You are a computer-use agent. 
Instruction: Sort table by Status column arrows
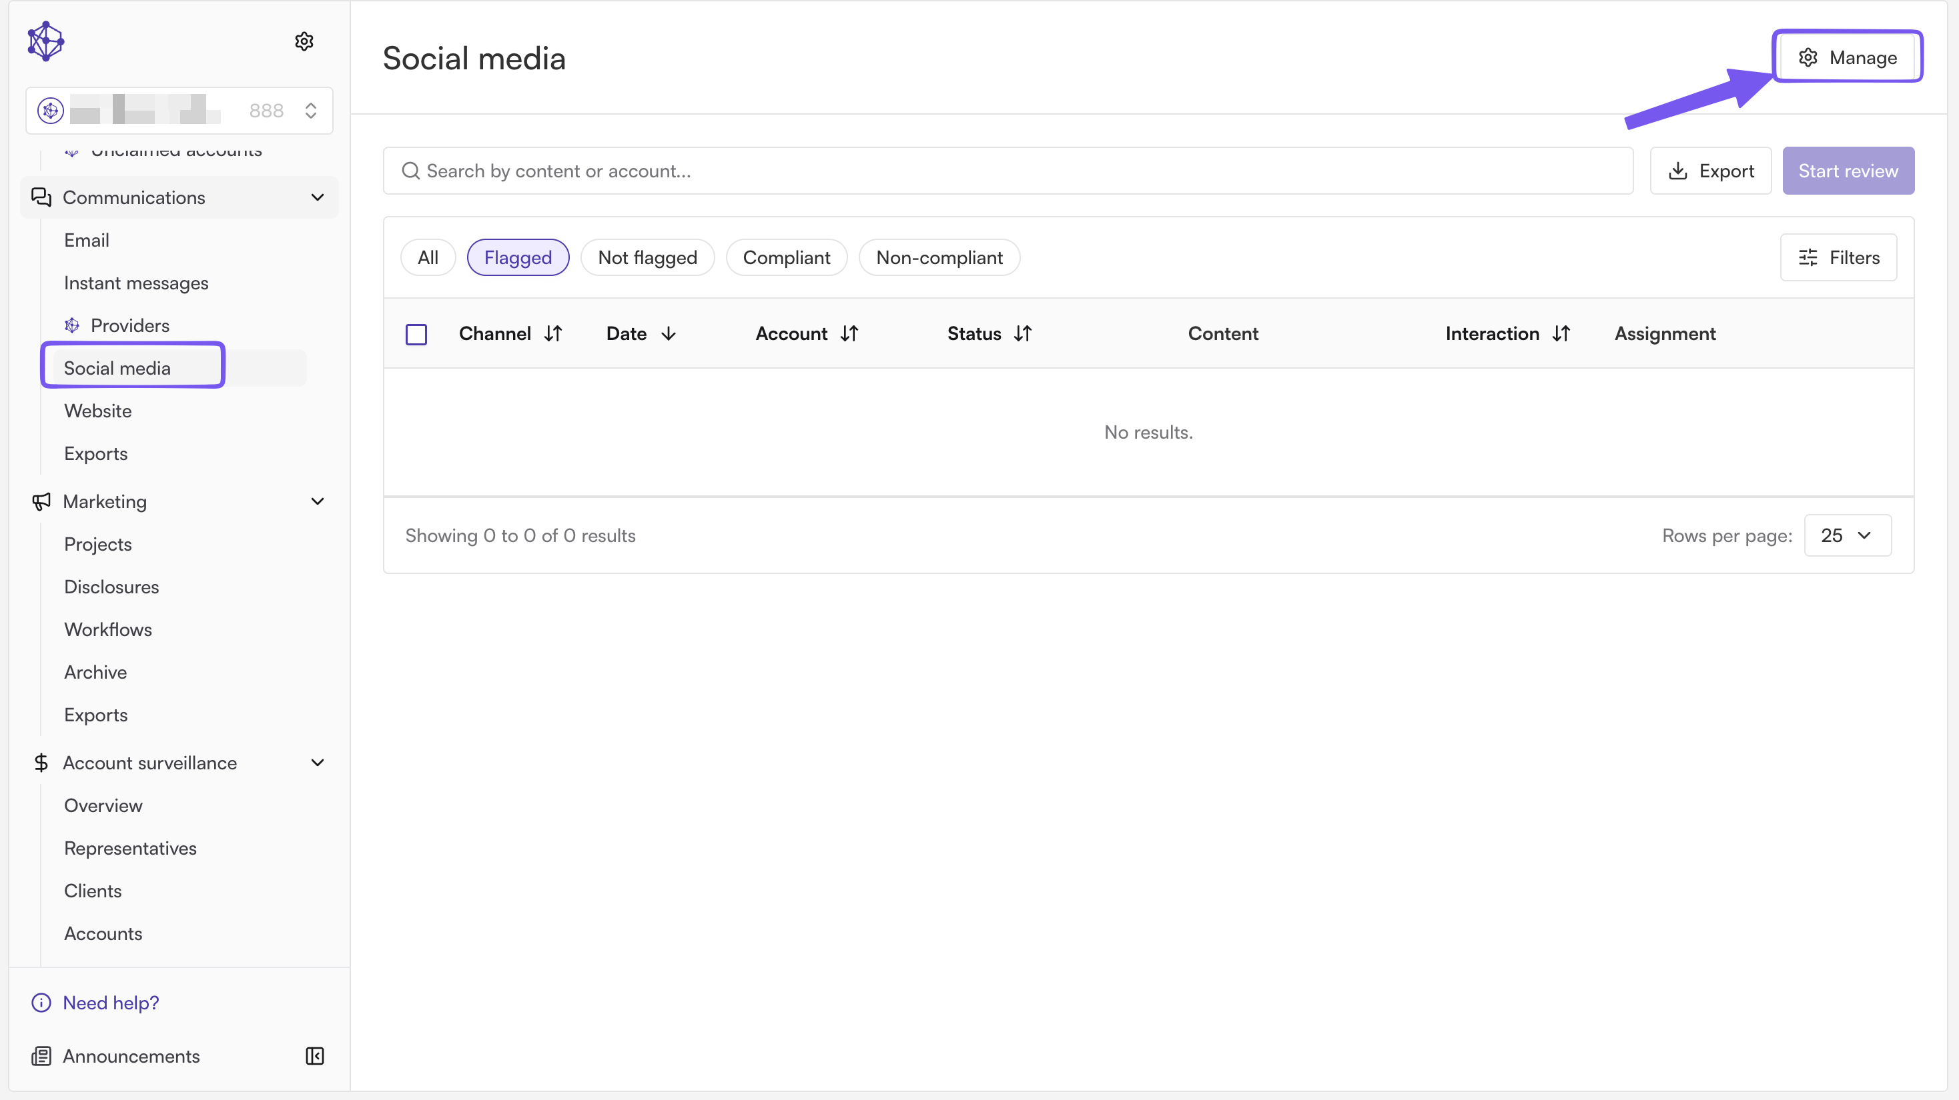1023,333
